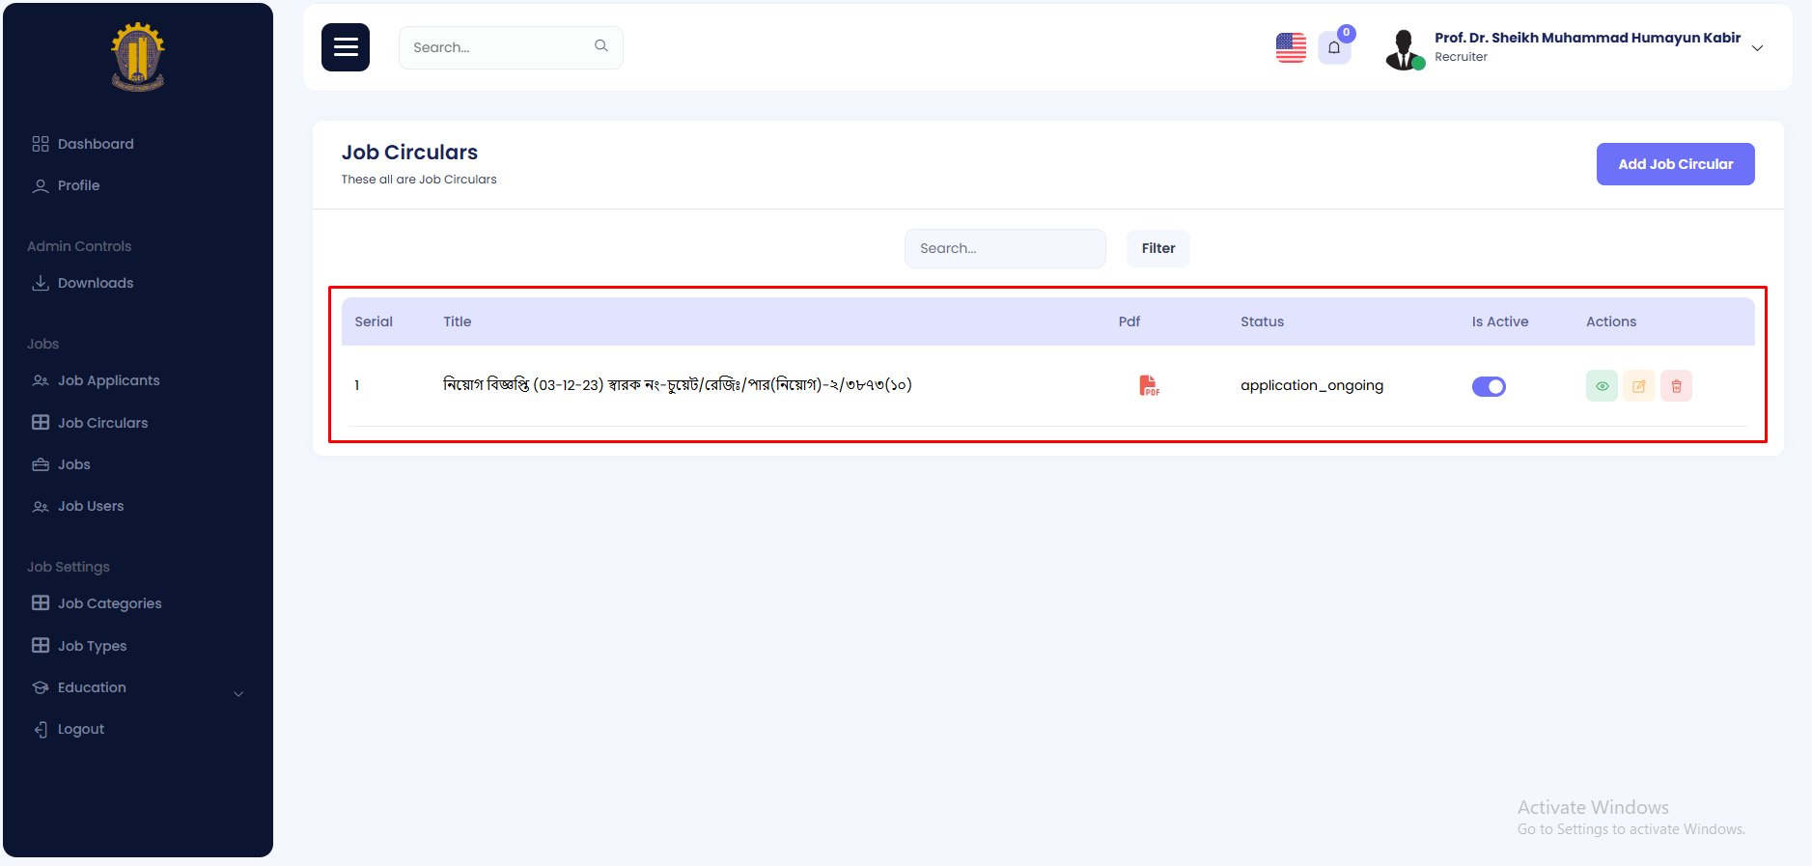The width and height of the screenshot is (1812, 866).
Task: Toggle the Is Active switch off
Action: pos(1489,386)
